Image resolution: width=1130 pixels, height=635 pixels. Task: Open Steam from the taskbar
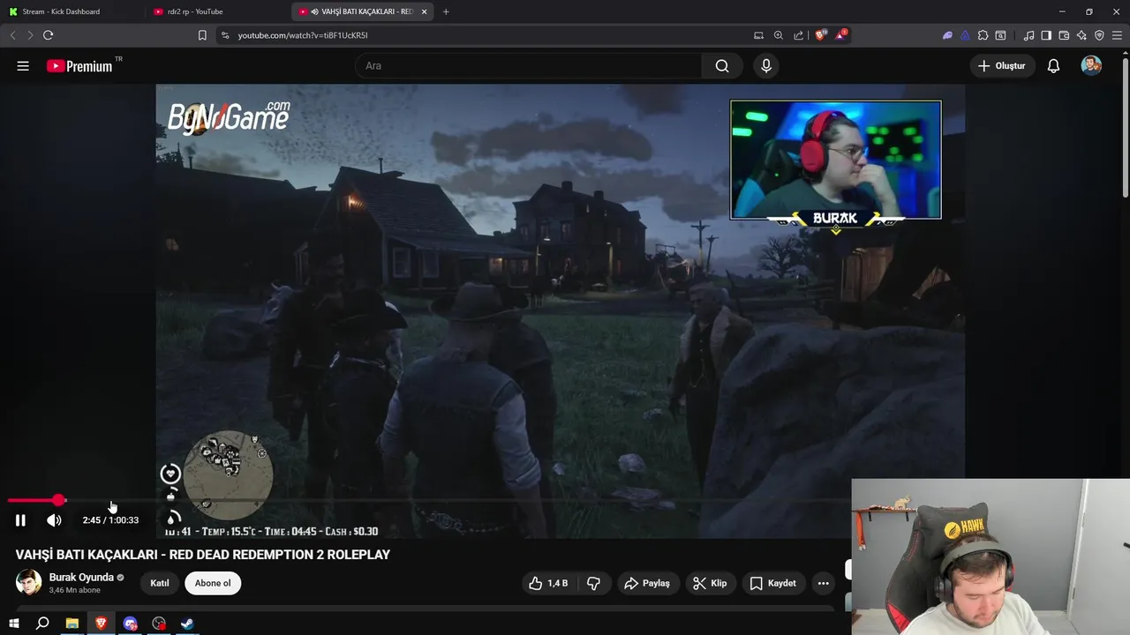point(187,624)
